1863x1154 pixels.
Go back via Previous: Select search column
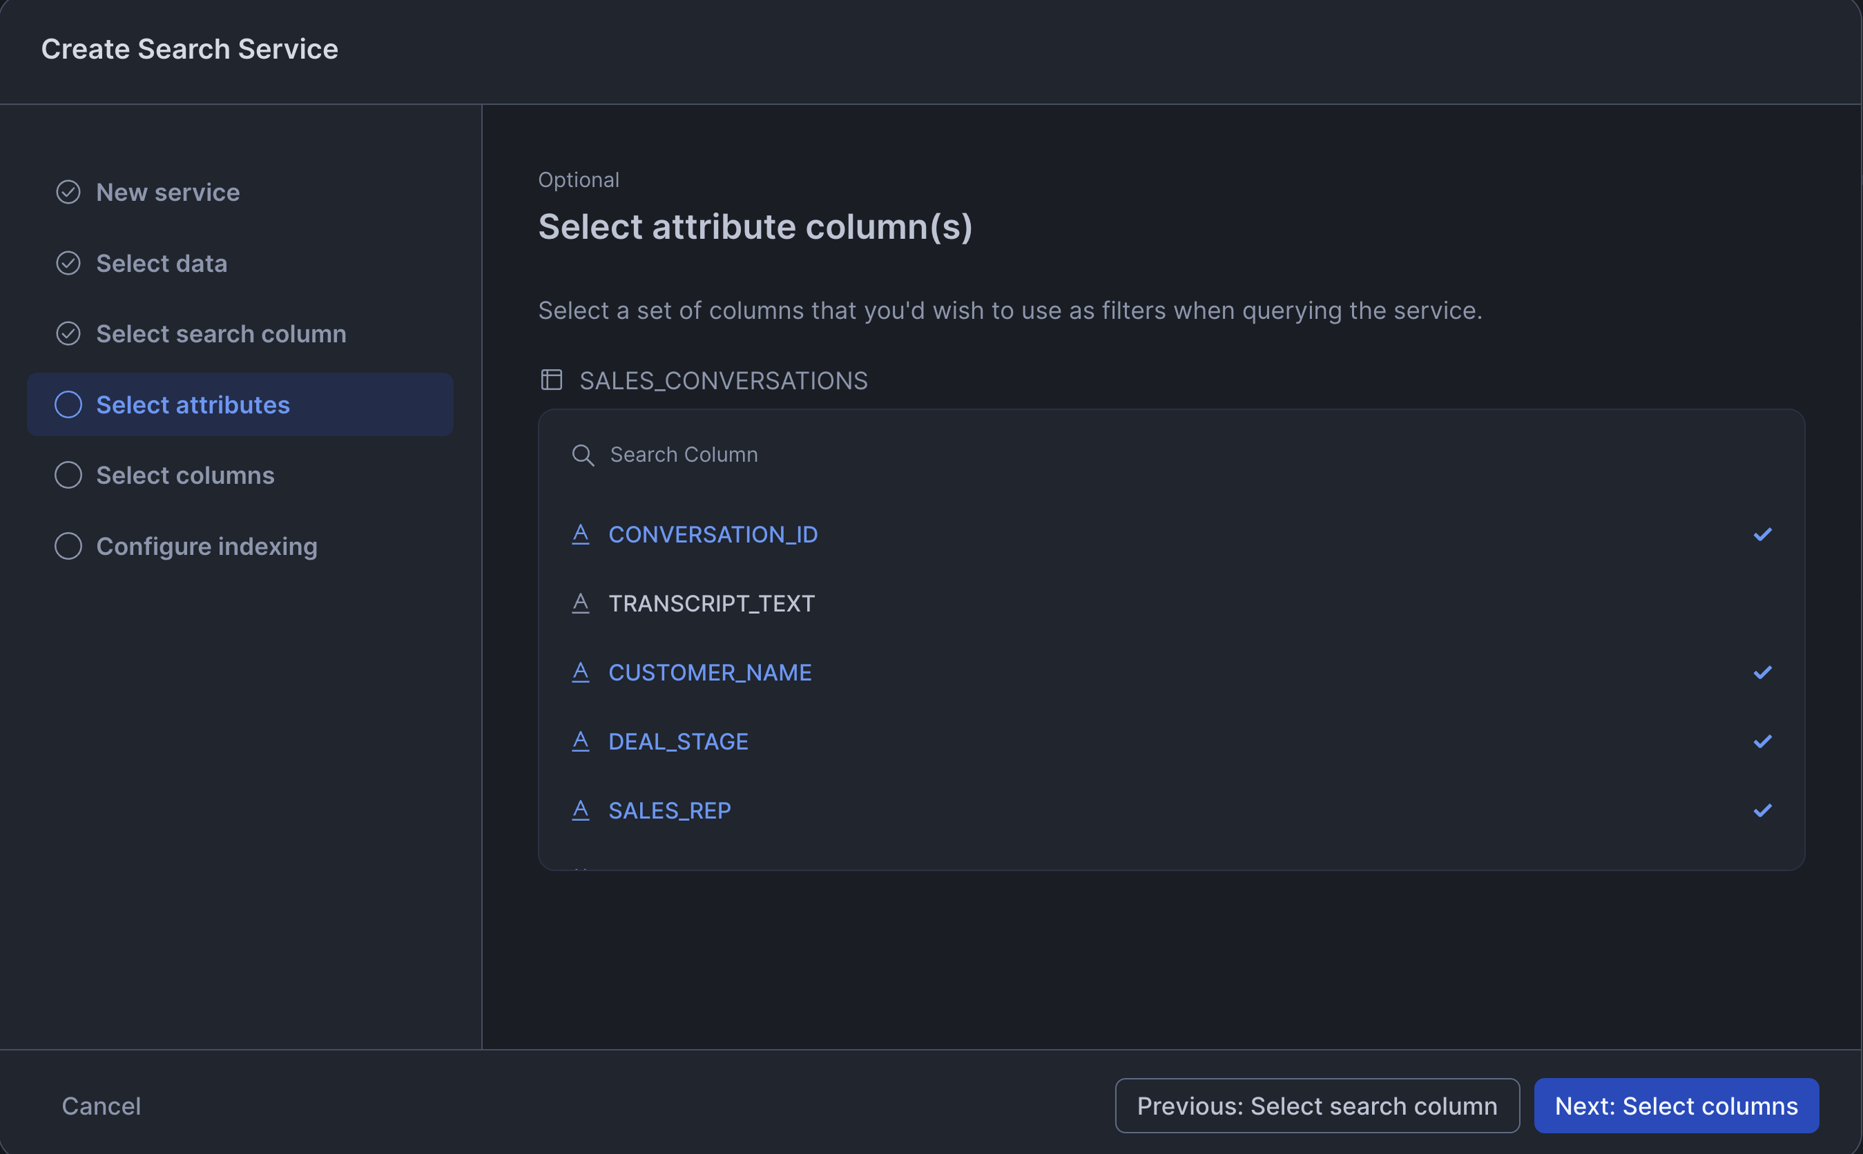[1316, 1105]
